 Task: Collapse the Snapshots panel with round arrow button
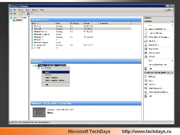(x=139, y=61)
